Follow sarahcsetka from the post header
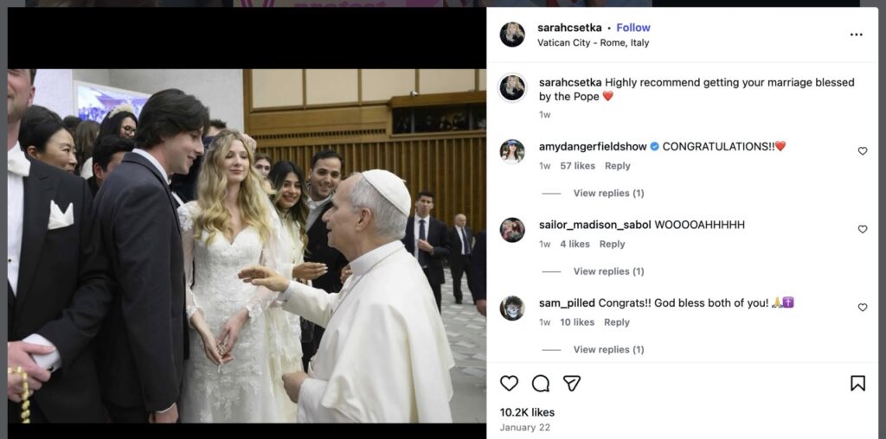The image size is (886, 439). tap(633, 28)
